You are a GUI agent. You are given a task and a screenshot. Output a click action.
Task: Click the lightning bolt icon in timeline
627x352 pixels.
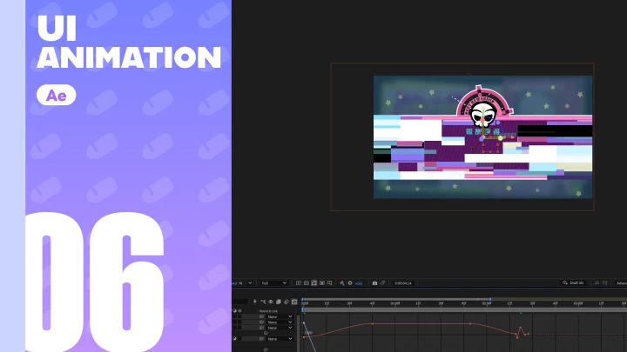point(254,302)
